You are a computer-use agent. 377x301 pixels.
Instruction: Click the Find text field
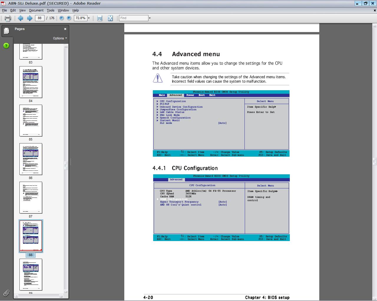click(x=134, y=18)
